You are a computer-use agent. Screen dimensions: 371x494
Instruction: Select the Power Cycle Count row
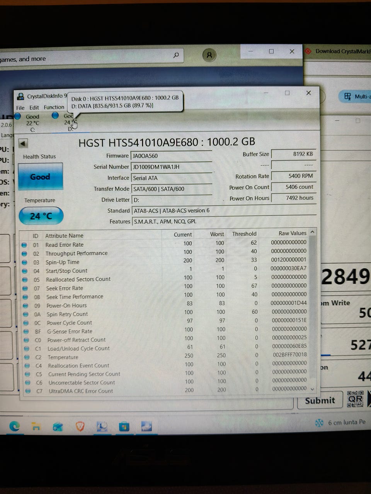click(x=164, y=322)
